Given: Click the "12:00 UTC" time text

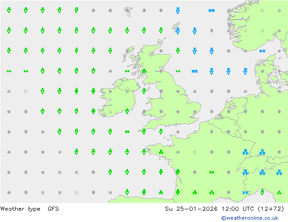Looking at the screenshot, I should [238, 208].
